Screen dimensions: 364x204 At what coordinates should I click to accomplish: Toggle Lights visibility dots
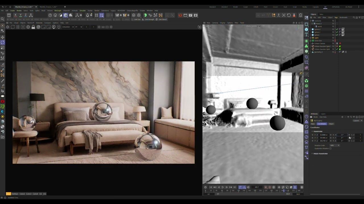[335, 38]
